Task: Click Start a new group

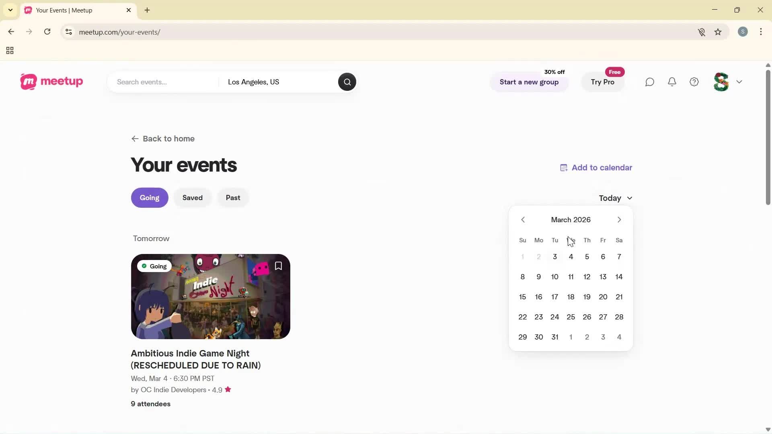Action: point(529,82)
